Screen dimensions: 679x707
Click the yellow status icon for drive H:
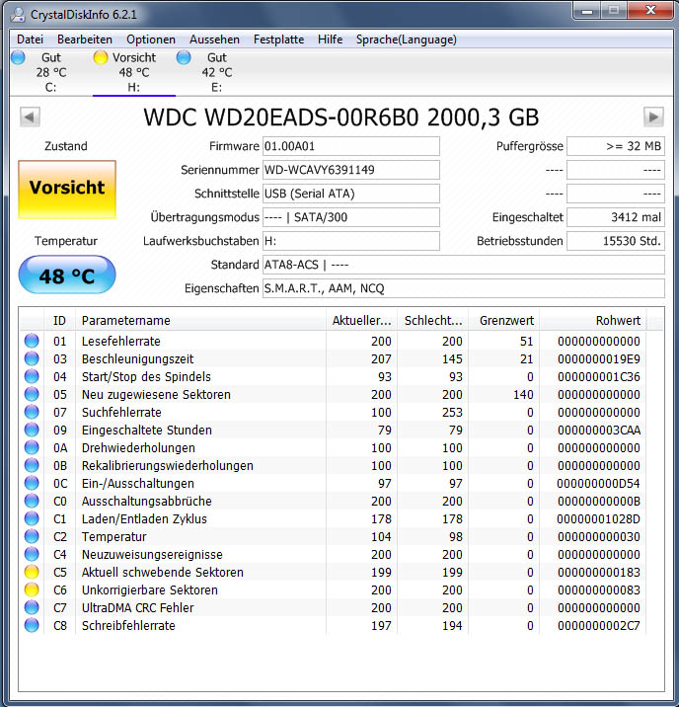tap(101, 57)
